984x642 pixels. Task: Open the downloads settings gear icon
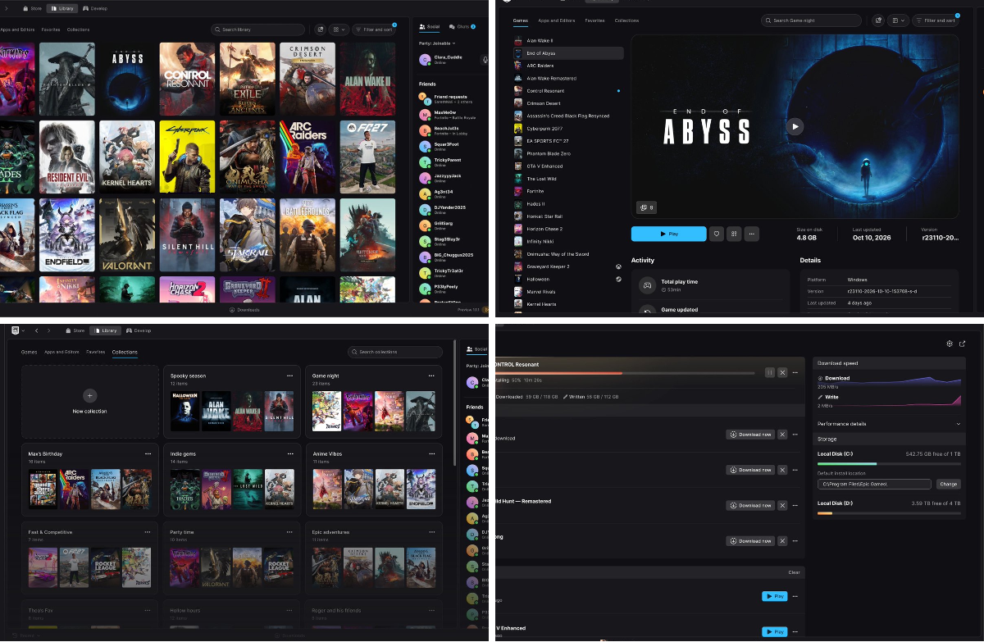(x=949, y=344)
